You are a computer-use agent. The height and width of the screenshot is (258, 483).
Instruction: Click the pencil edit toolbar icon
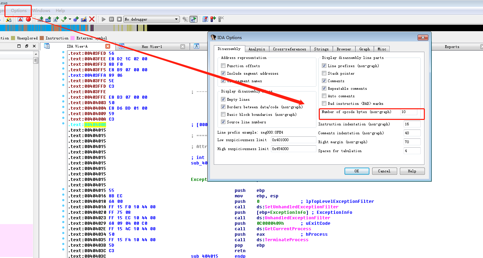[84, 19]
